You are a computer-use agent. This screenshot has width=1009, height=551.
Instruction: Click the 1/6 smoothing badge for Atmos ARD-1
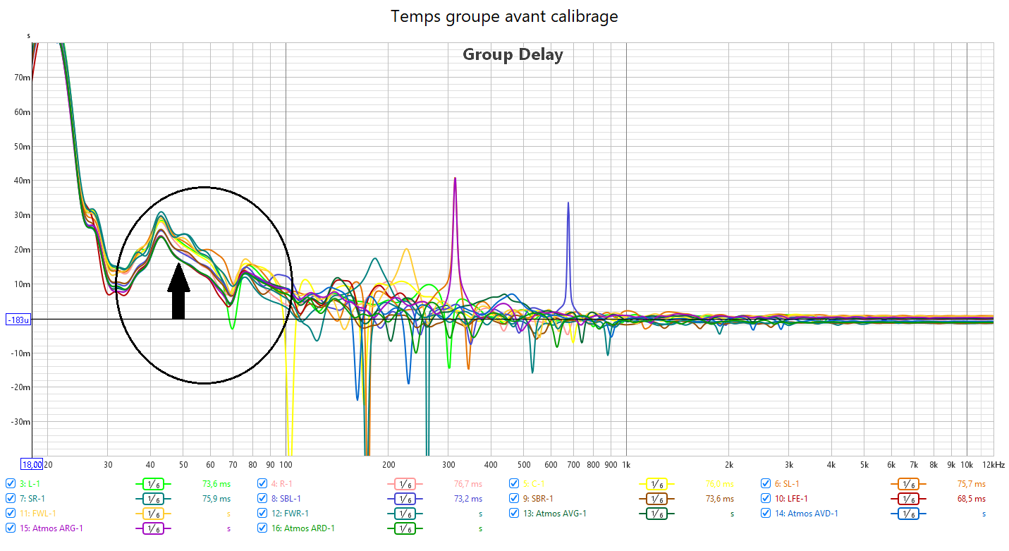pyautogui.click(x=404, y=528)
